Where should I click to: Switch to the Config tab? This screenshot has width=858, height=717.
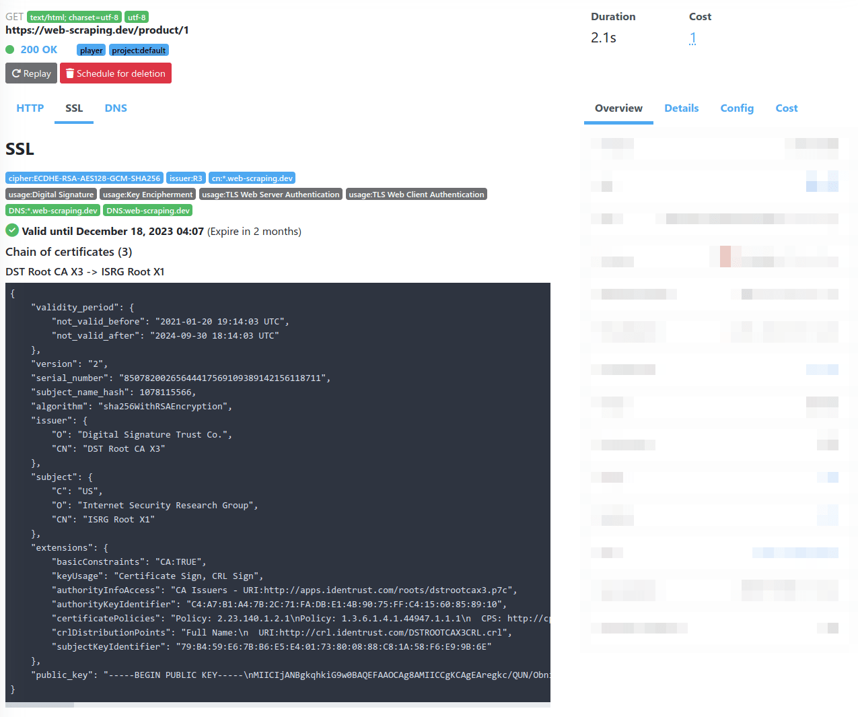pyautogui.click(x=737, y=108)
